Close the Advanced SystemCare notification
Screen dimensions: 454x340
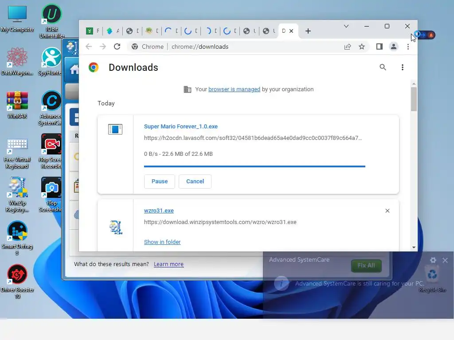(445, 260)
